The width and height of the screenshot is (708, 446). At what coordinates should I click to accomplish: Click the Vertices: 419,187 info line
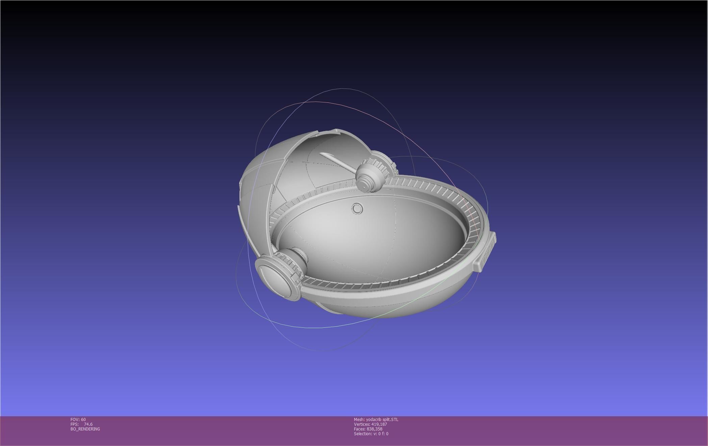[370, 424]
